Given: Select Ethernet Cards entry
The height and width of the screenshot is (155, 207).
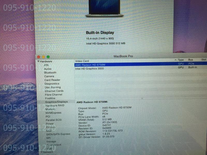Looking at the screenshot, I should 54,91.
